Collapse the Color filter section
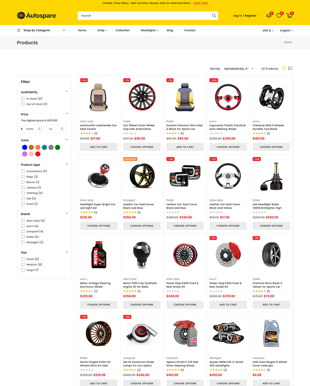The width and height of the screenshot is (310, 386). pos(67,140)
